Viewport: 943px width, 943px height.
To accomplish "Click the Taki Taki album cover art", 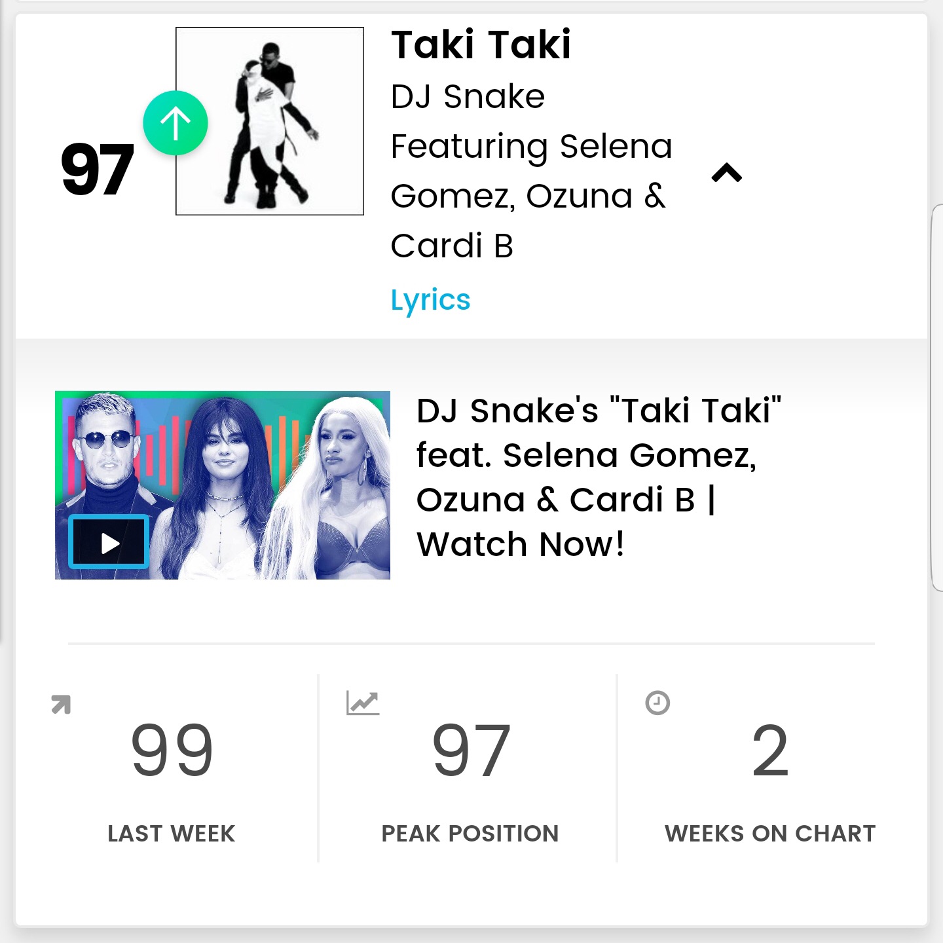I will pos(270,121).
